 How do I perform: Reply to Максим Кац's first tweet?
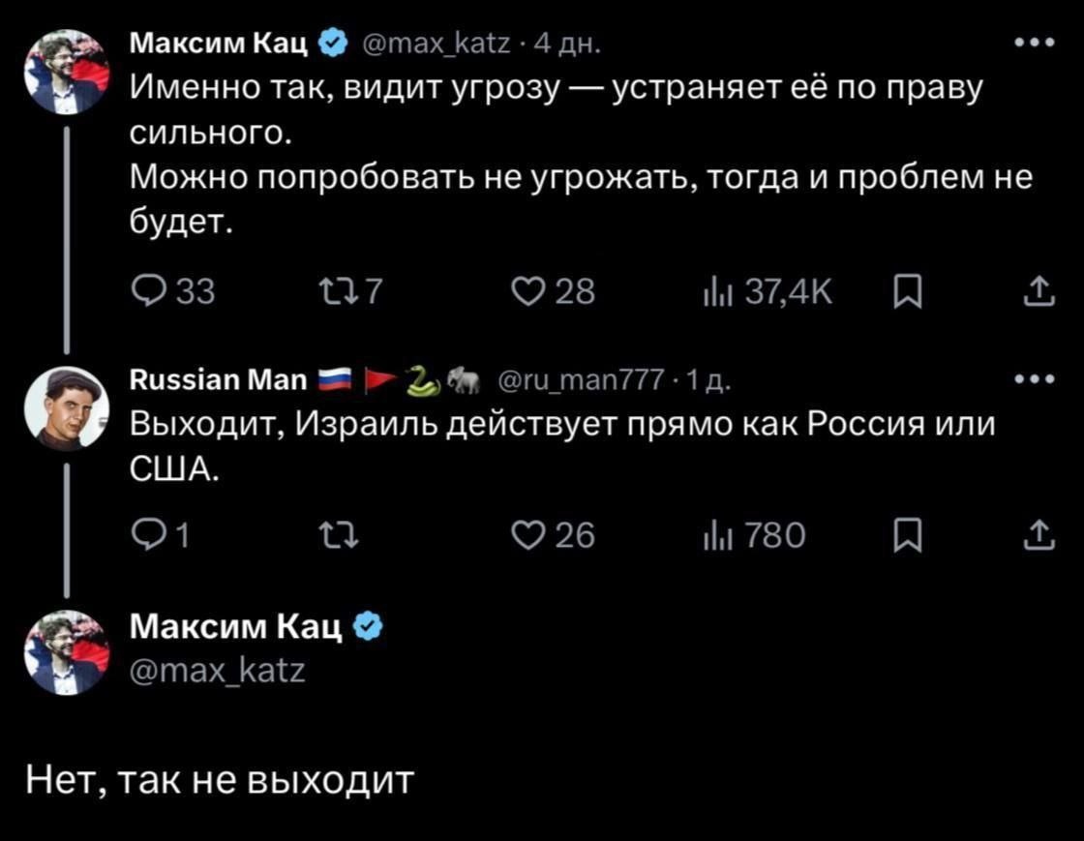(x=173, y=291)
